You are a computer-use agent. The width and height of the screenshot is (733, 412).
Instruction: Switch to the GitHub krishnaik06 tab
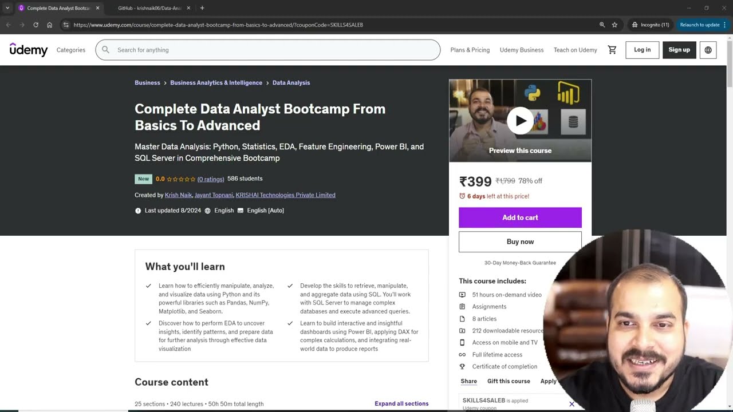[149, 8]
